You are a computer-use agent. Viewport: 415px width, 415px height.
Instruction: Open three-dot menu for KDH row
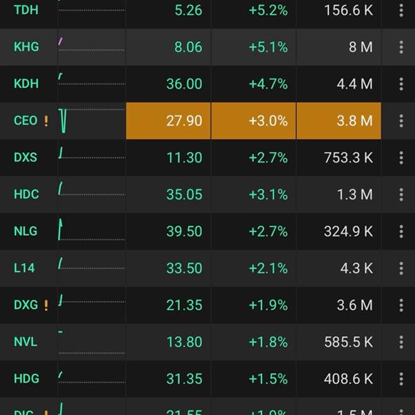pyautogui.click(x=401, y=84)
